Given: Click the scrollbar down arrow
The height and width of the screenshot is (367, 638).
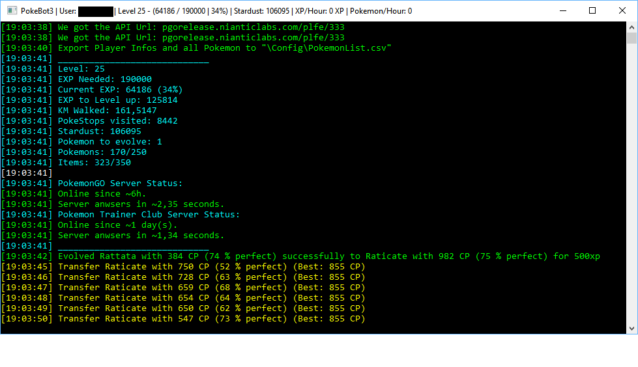Looking at the screenshot, I should [631, 329].
